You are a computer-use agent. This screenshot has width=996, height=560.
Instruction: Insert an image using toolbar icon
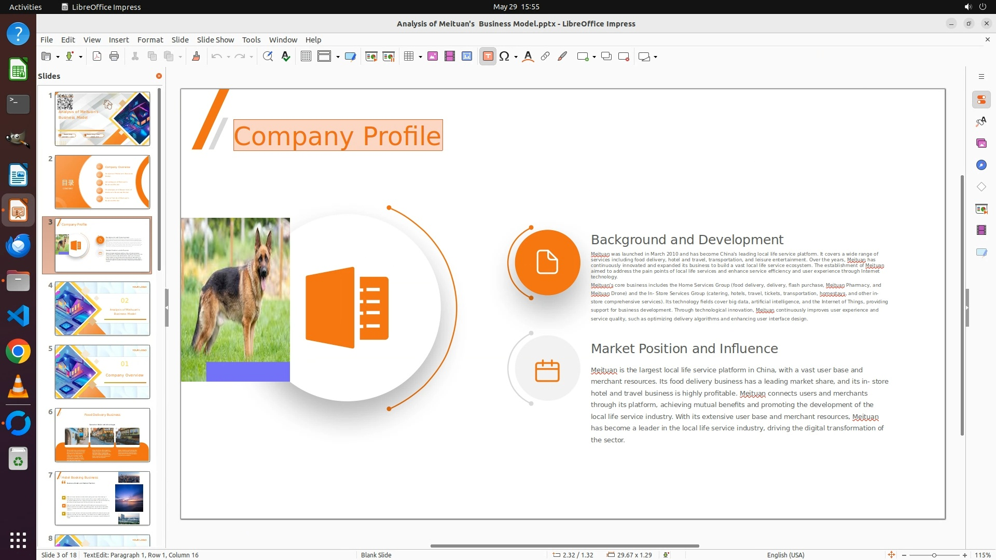pyautogui.click(x=433, y=57)
